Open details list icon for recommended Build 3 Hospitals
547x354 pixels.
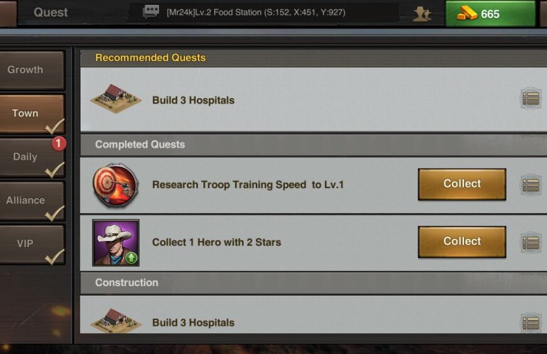tap(531, 99)
